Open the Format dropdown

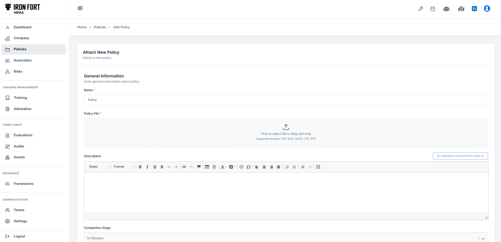tap(124, 167)
